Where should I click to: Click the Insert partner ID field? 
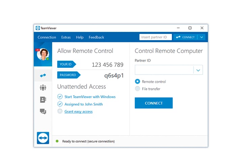155,37
